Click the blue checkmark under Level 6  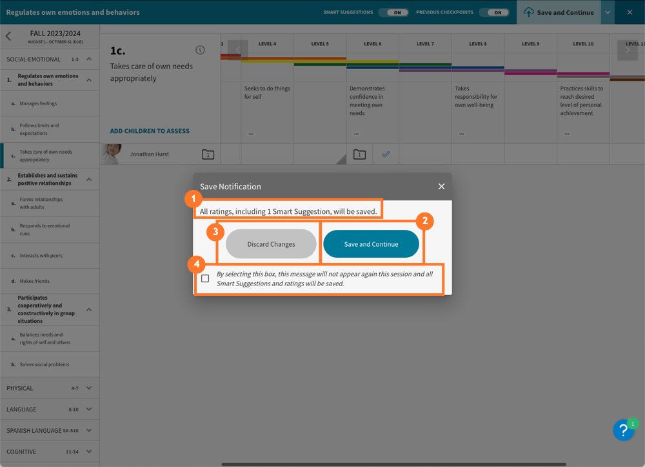click(386, 154)
